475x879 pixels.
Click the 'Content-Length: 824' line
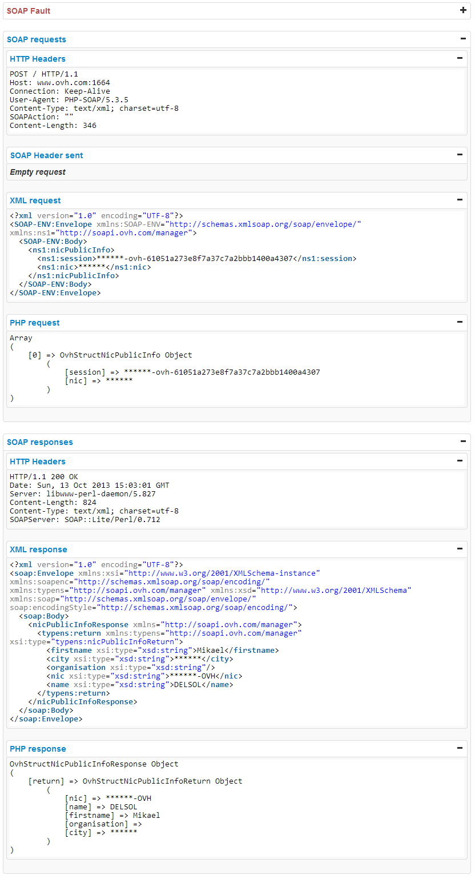pos(53,503)
